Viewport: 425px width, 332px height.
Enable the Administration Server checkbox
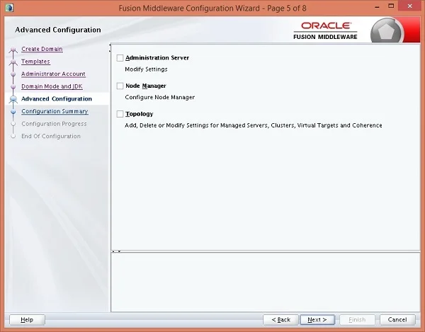click(x=120, y=58)
